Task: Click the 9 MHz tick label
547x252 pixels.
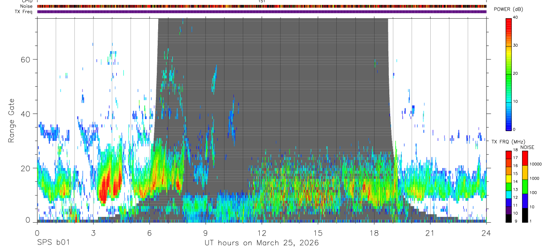Action: [515, 221]
